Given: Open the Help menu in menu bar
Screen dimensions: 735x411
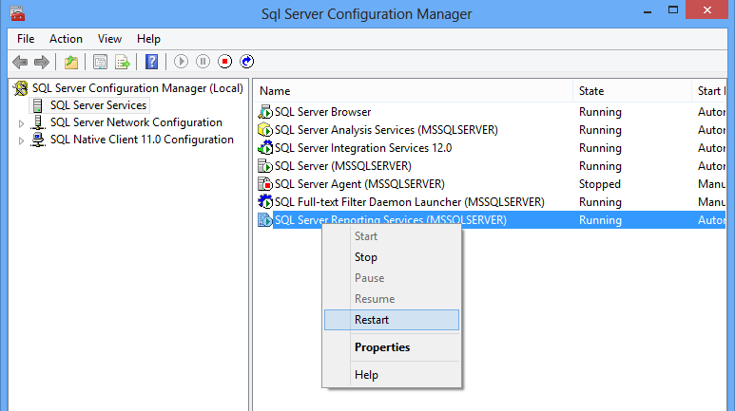Looking at the screenshot, I should (x=148, y=39).
